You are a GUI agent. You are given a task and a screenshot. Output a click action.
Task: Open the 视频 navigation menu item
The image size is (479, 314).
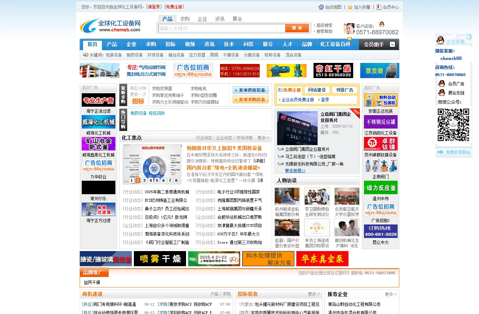tap(190, 44)
